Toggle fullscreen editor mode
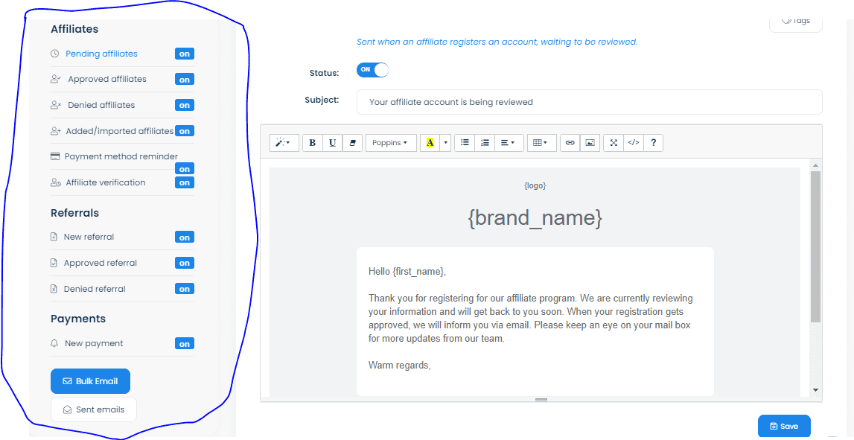 [x=614, y=143]
